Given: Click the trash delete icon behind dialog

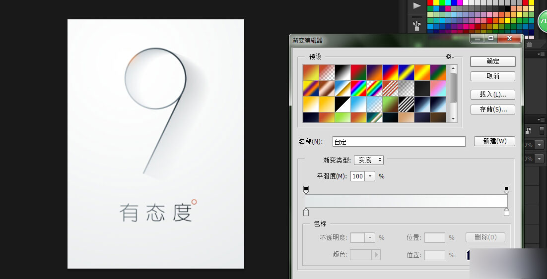Looking at the screenshot, I should point(529,45).
